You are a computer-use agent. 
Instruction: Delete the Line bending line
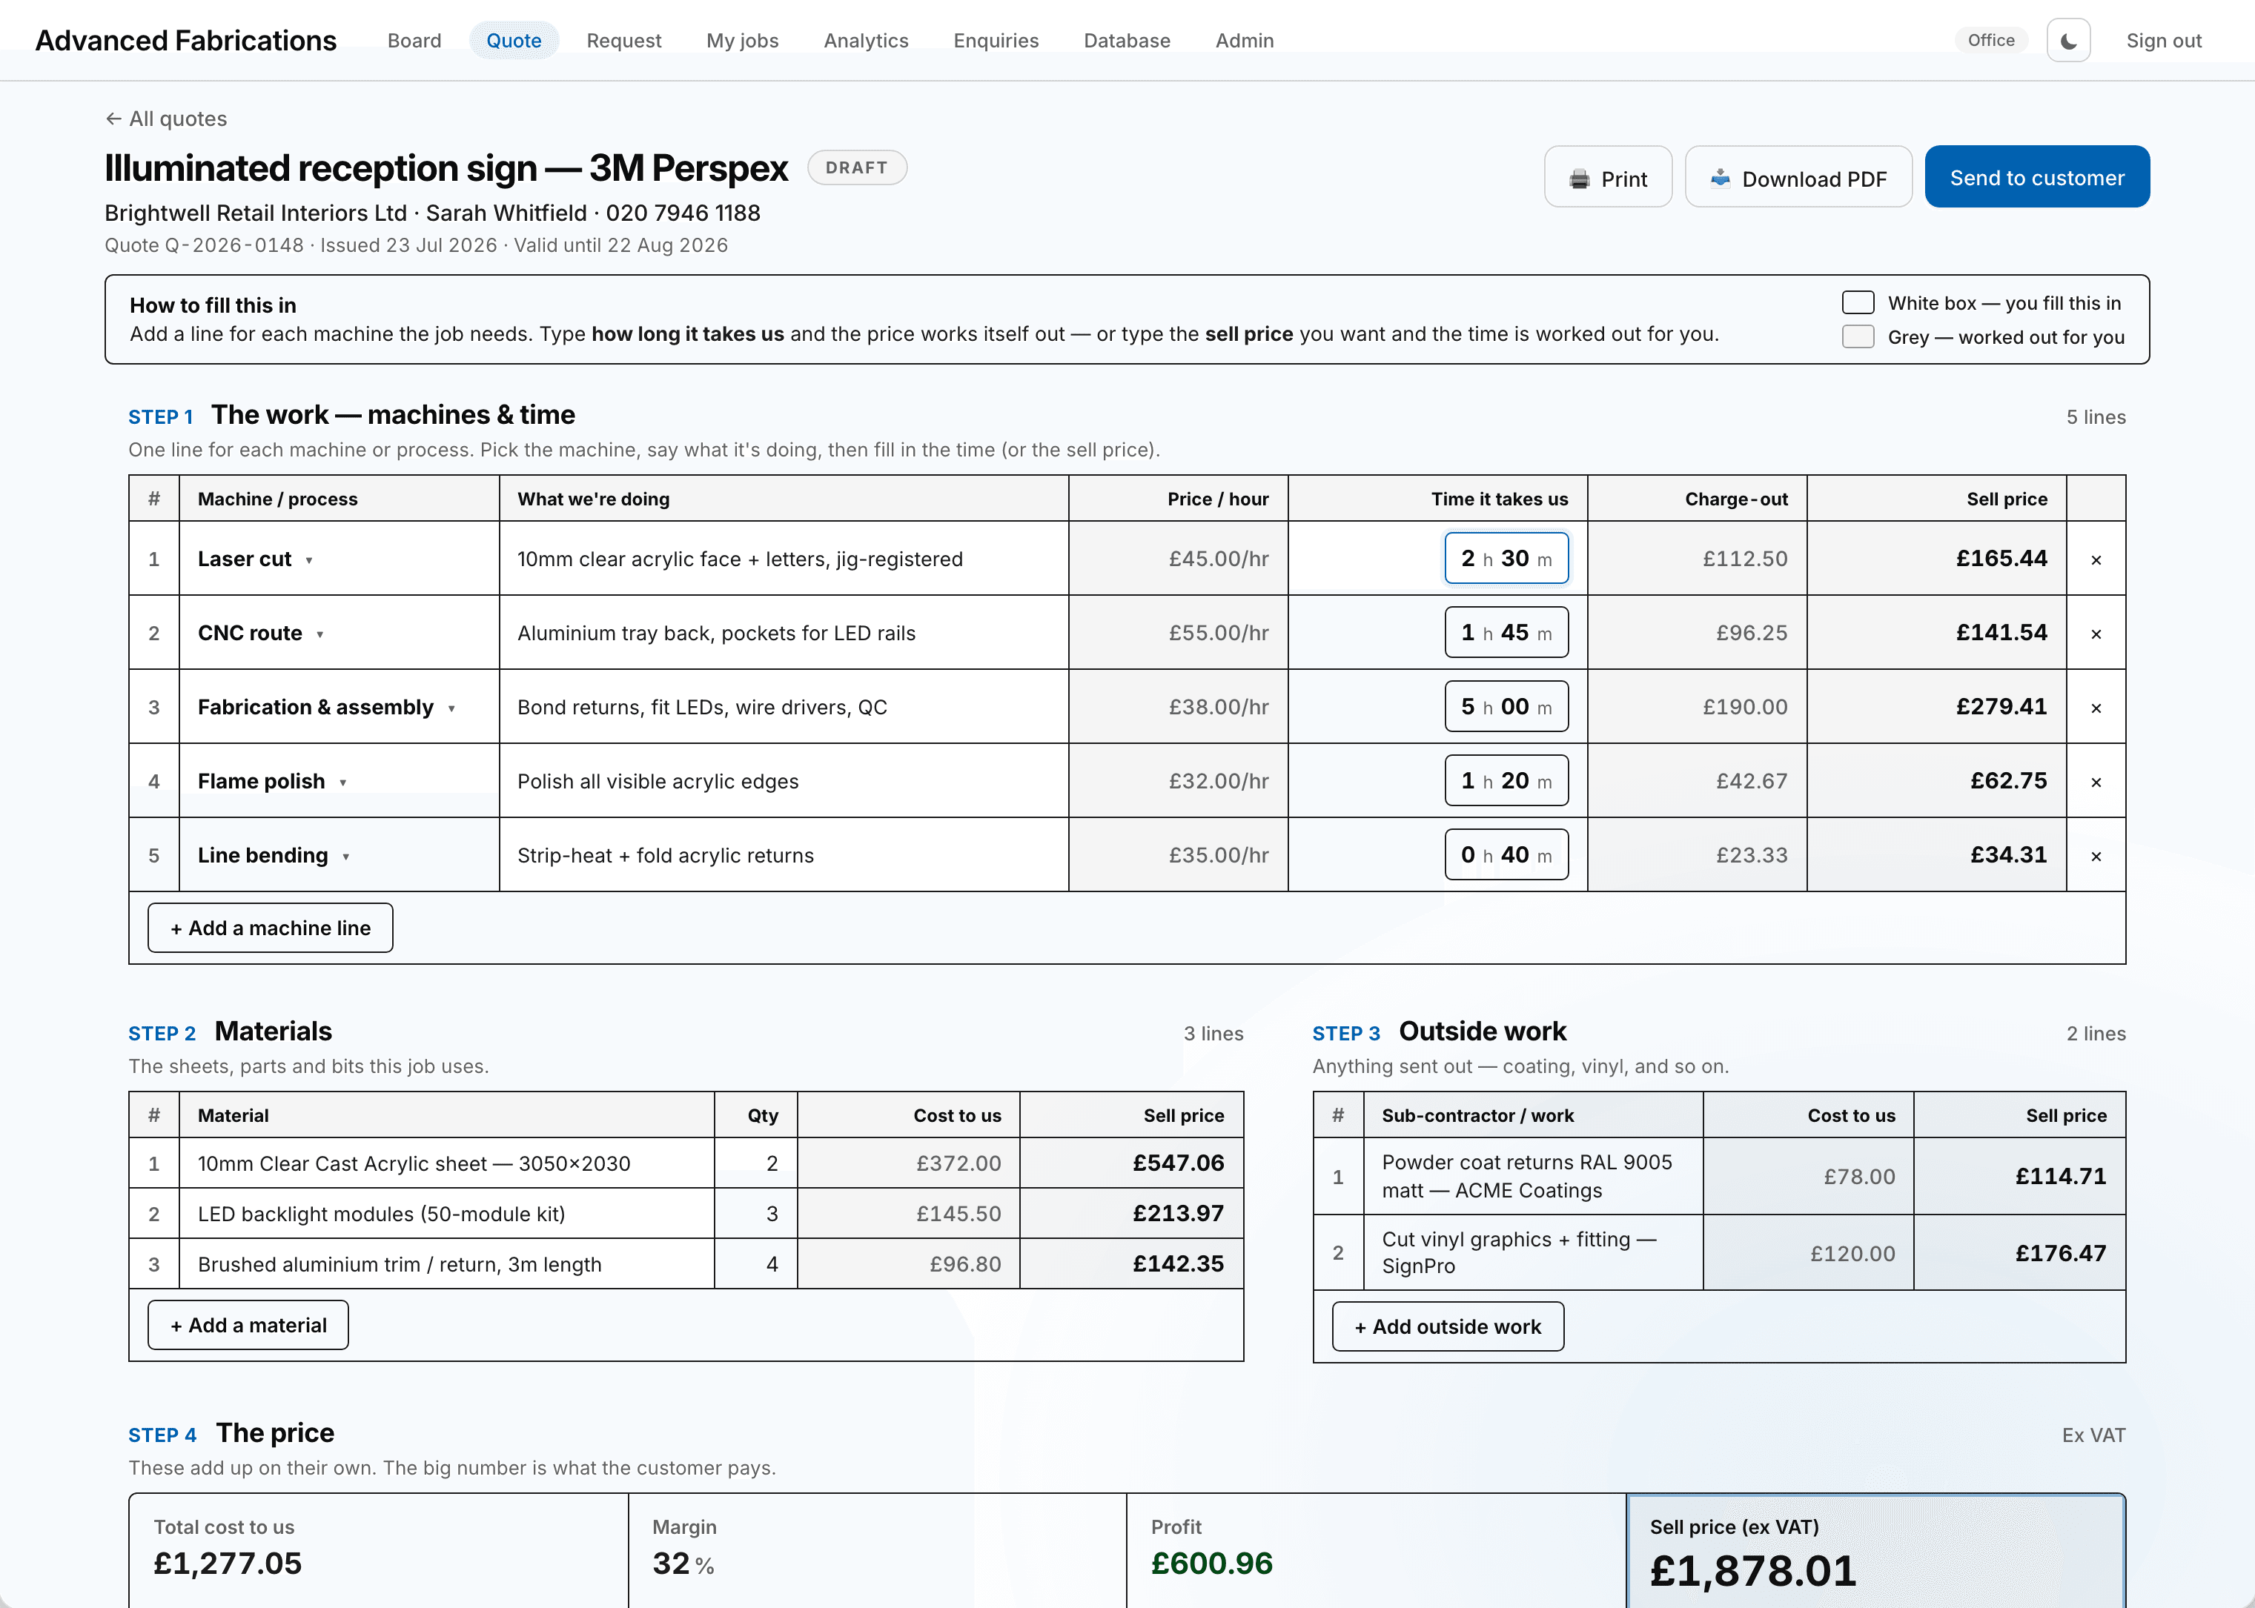[x=2096, y=857]
